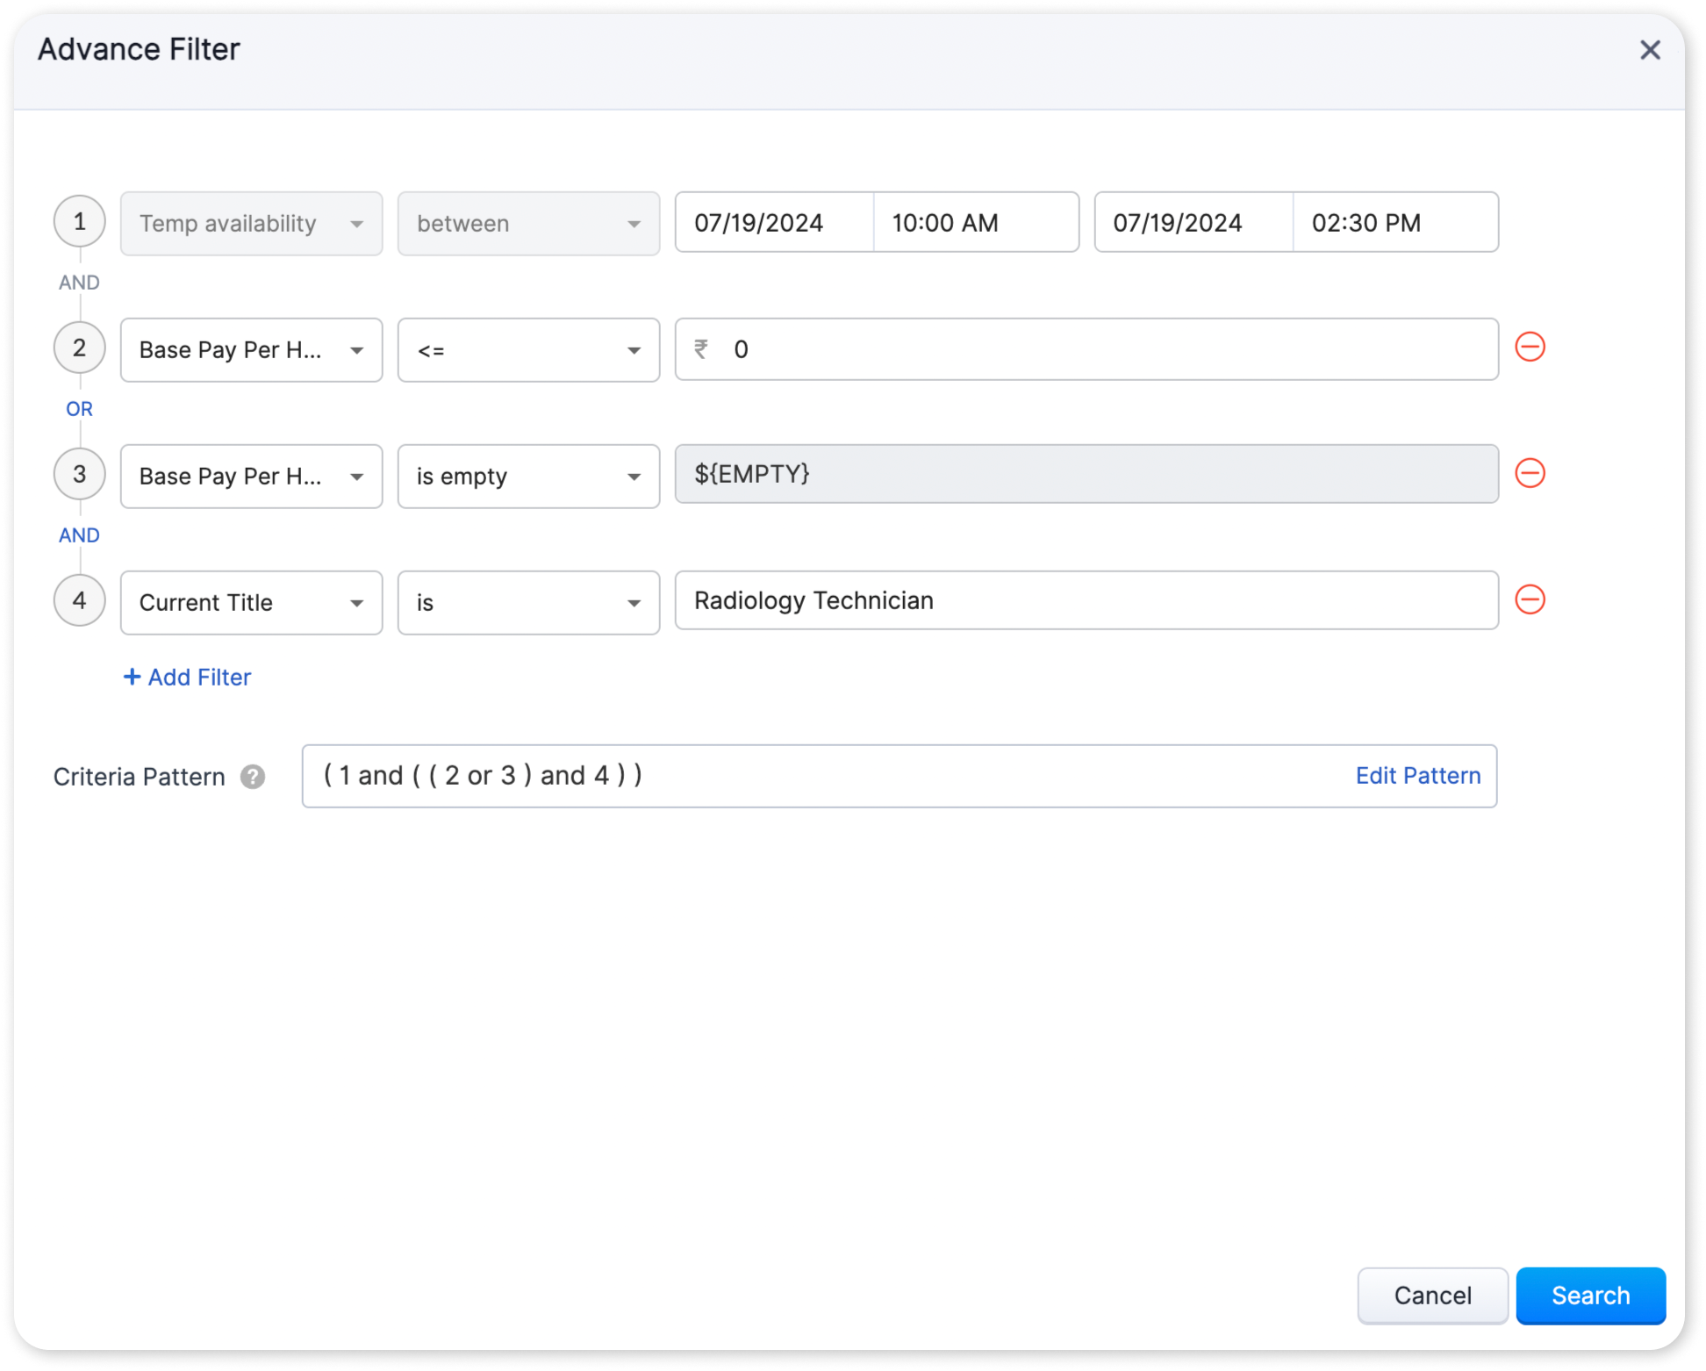Click Edit Pattern link
This screenshot has width=1706, height=1371.
1417,776
